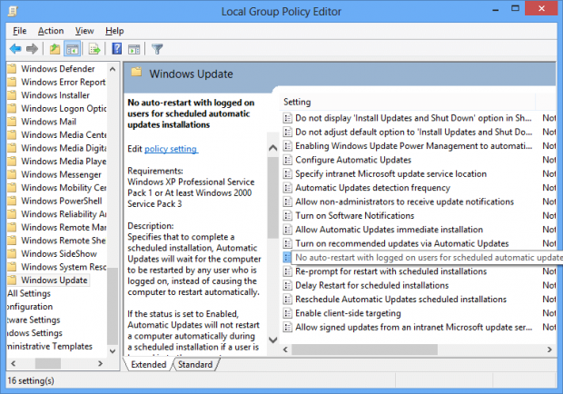Click the Export List toolbar icon

(94, 49)
